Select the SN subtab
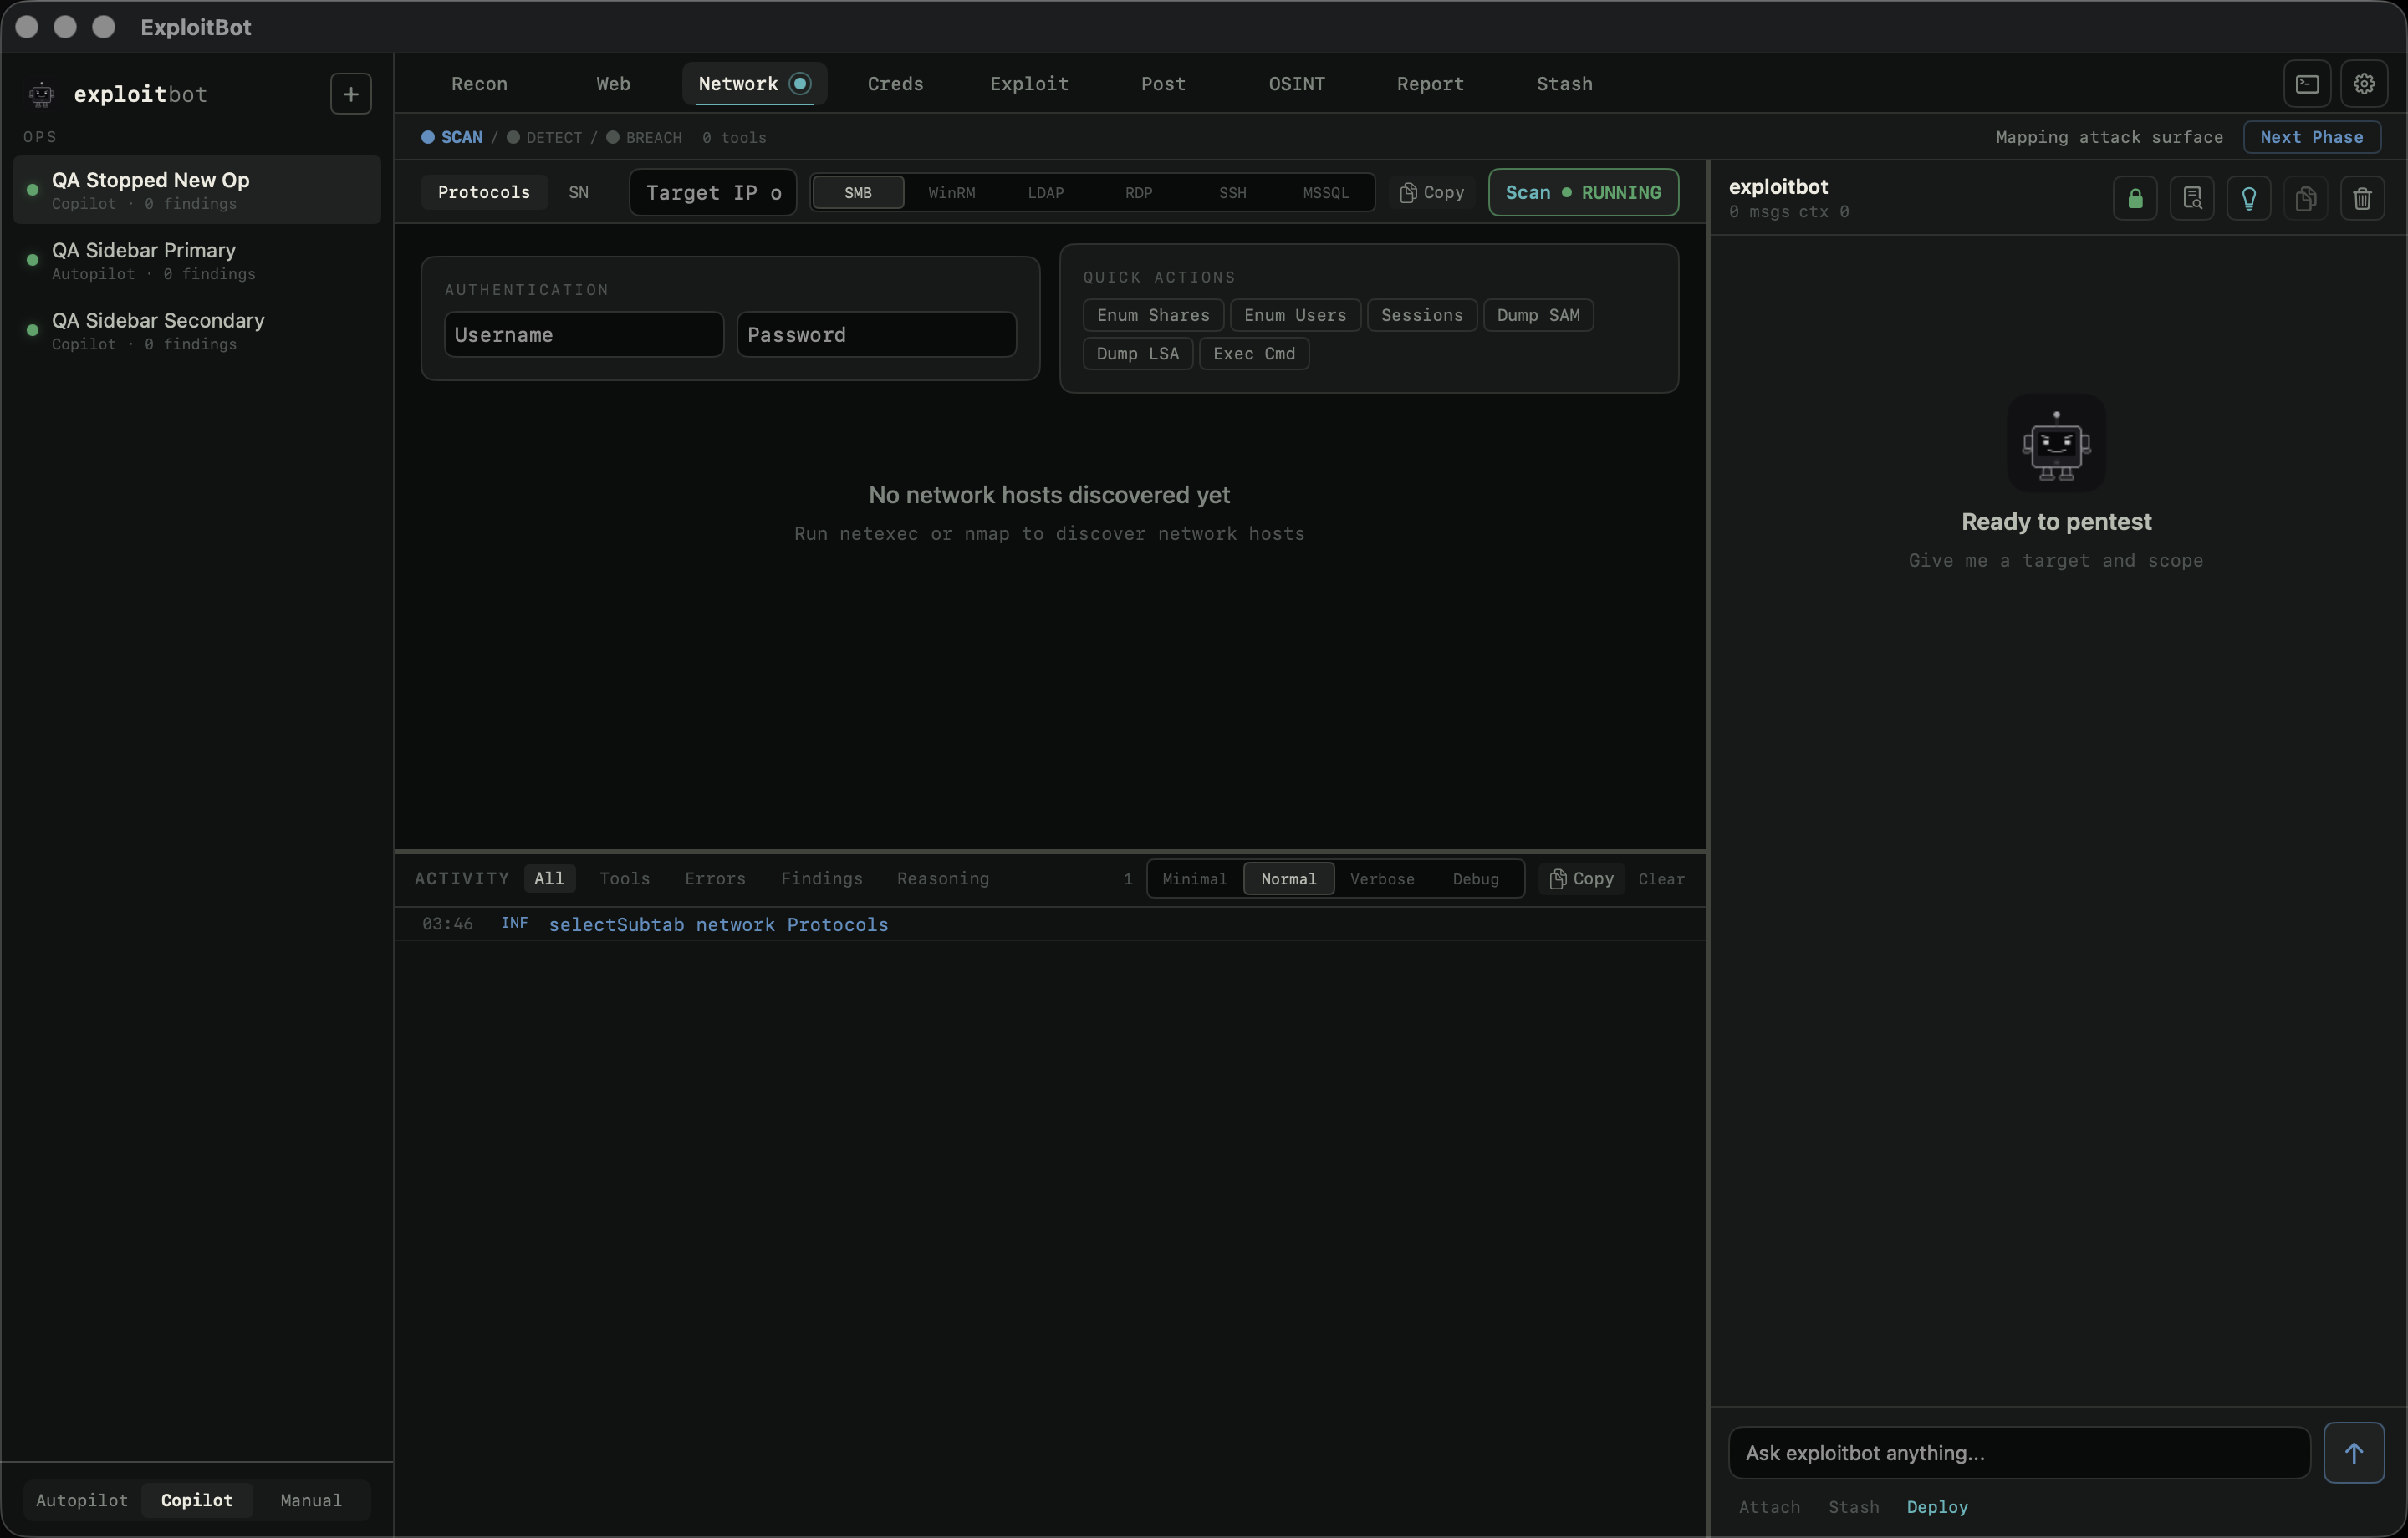2408x1538 pixels. (x=578, y=192)
